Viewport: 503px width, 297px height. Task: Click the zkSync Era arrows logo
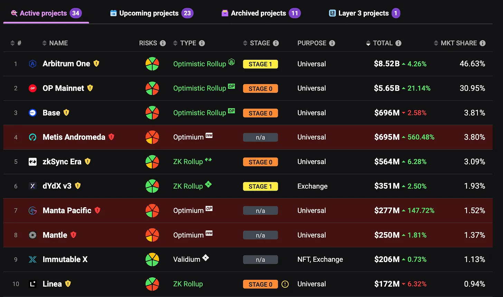click(x=32, y=162)
